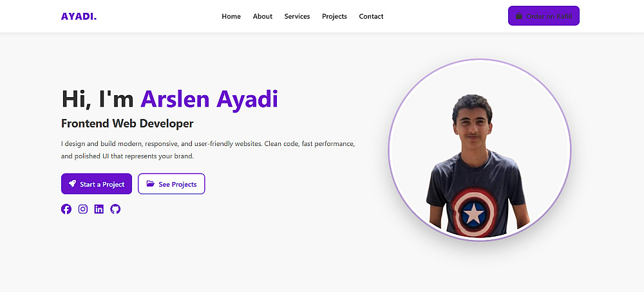This screenshot has width=644, height=292.
Task: Click the shopping bag icon in Order on Kafiil
Action: (x=518, y=16)
